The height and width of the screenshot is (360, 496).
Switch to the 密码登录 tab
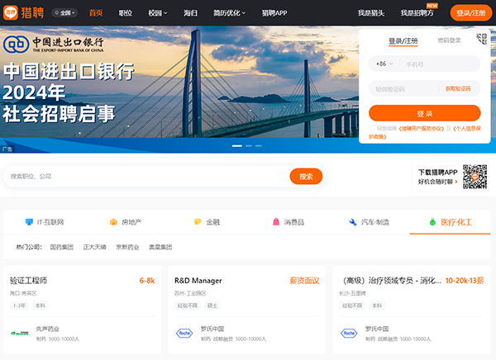(x=449, y=40)
